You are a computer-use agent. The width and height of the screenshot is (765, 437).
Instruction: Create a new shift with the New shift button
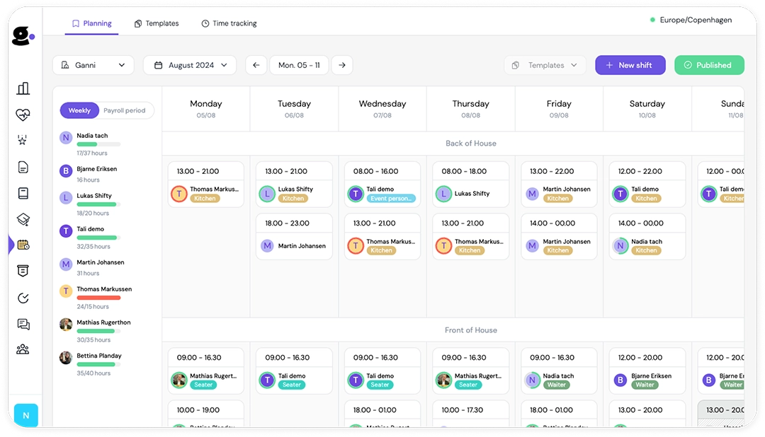[x=630, y=64]
